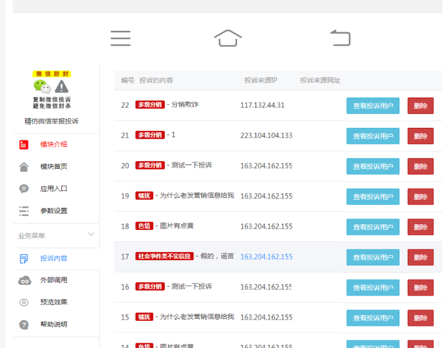Click the 骚扰 tag in row 19
447x348 pixels.
144,196
